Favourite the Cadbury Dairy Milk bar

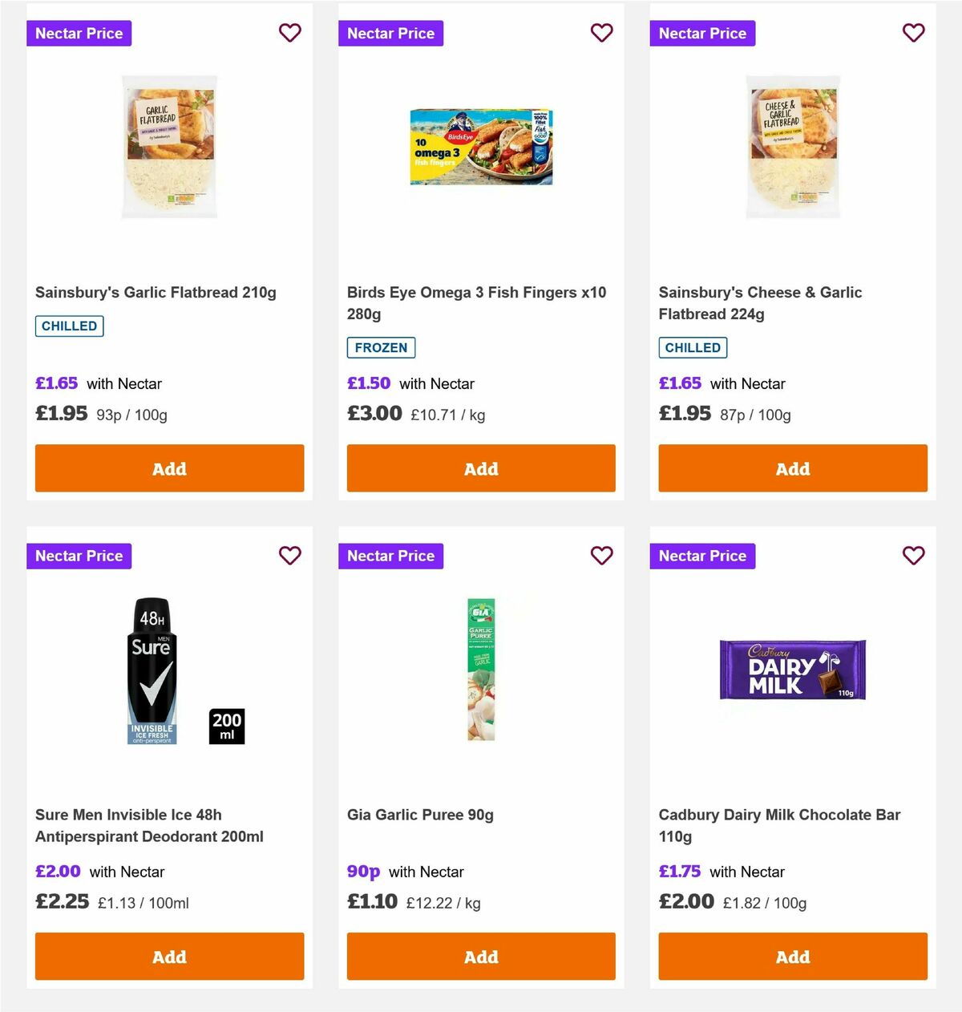click(x=913, y=555)
